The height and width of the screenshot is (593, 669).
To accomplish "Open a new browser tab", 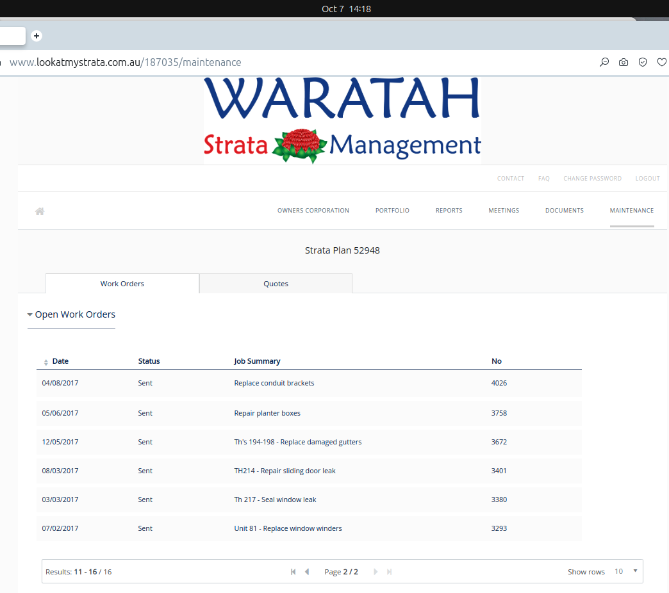I will point(37,36).
